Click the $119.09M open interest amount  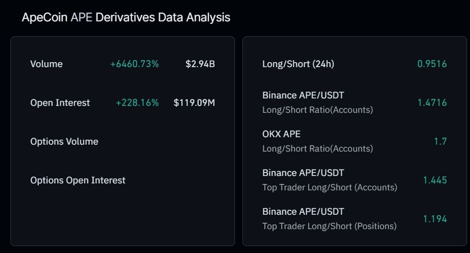point(194,103)
